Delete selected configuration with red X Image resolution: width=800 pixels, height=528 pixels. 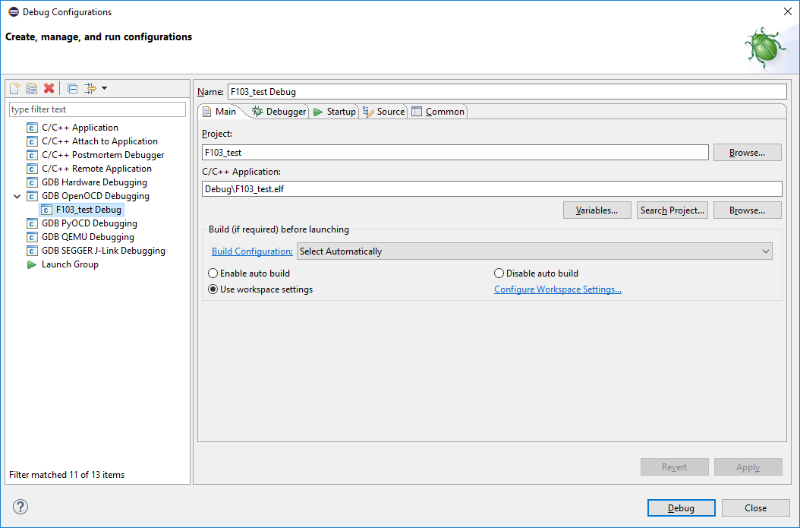tap(49, 88)
